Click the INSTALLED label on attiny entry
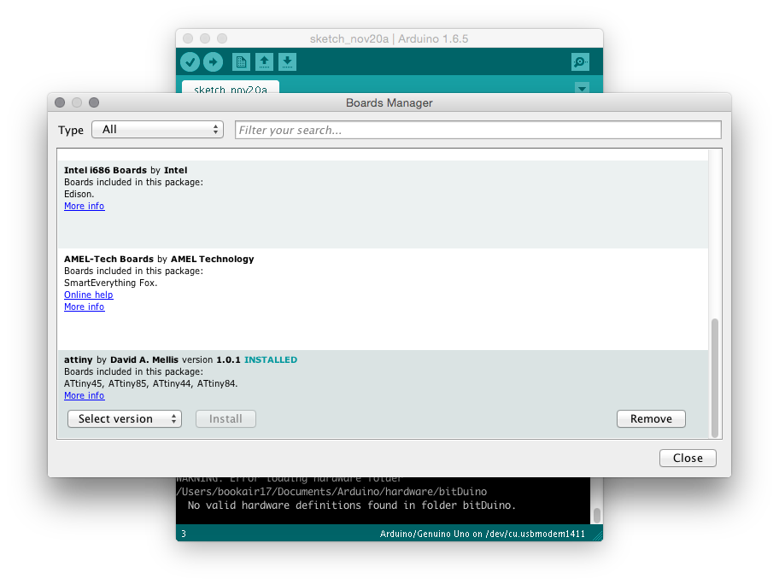779x584 pixels. point(271,360)
